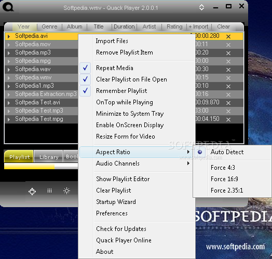Play Softpedia.wav with its arrow icon
The height and width of the screenshot is (259, 272).
coord(9,70)
